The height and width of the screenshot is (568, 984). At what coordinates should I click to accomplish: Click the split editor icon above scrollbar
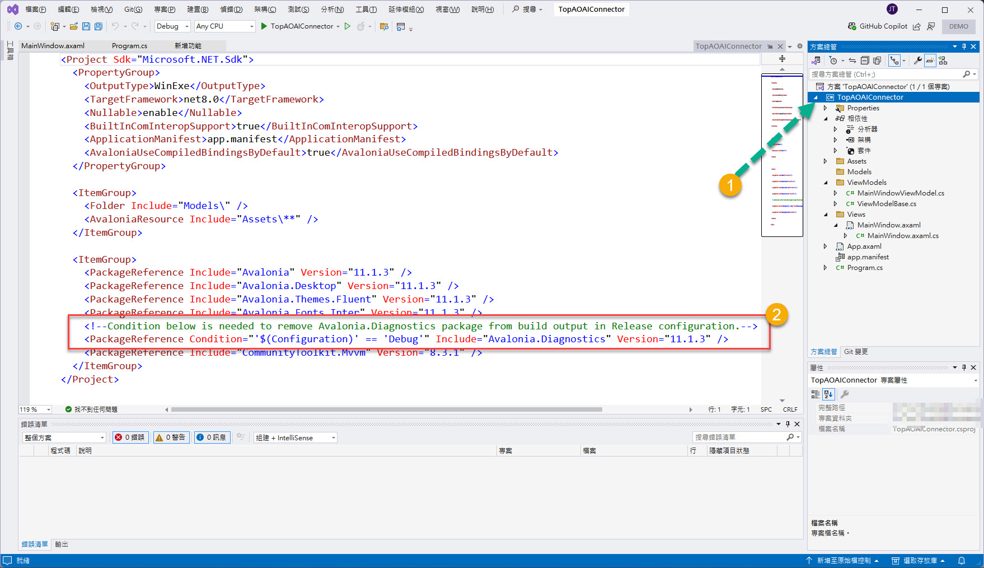click(782, 59)
